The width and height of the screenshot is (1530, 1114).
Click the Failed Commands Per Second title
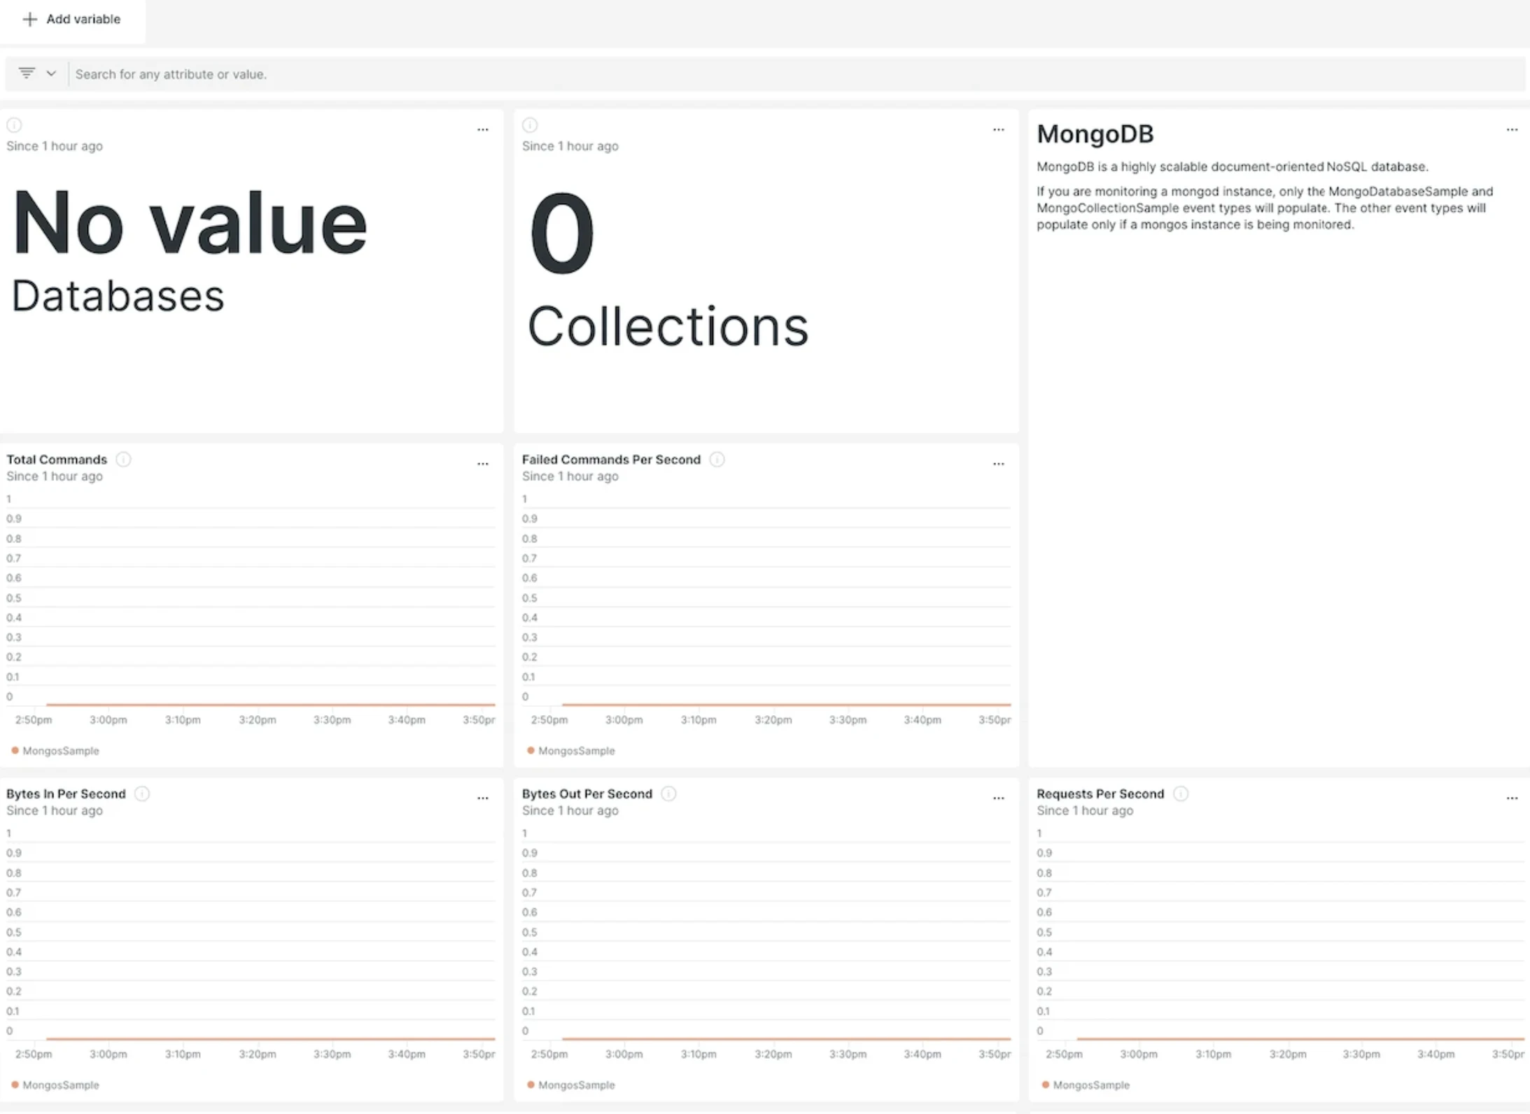611,460
